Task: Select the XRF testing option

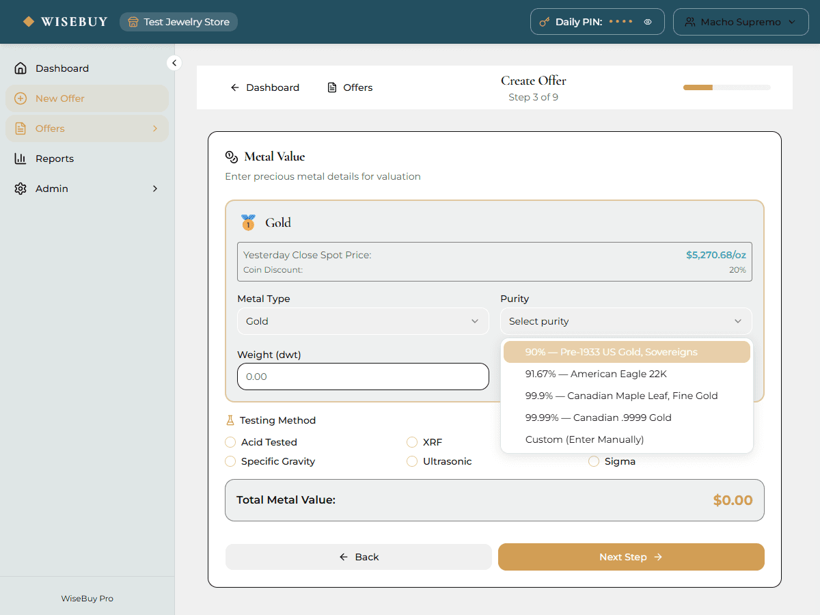Action: click(412, 442)
